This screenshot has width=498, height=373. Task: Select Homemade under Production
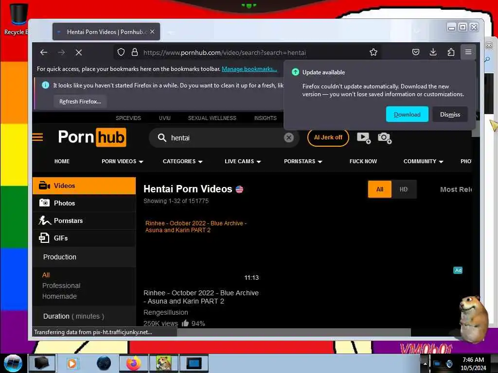[59, 296]
